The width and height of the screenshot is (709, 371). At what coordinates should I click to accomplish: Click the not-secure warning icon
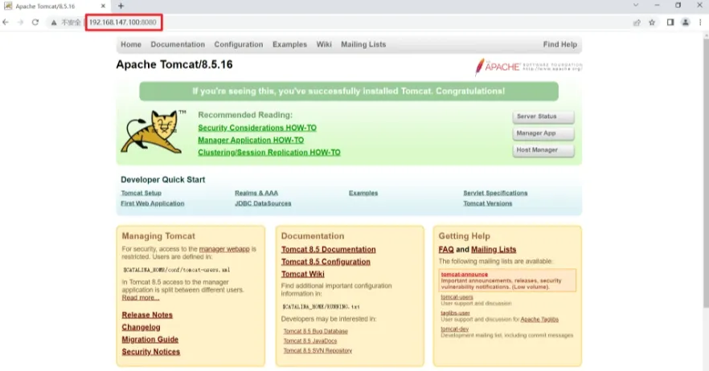click(54, 22)
